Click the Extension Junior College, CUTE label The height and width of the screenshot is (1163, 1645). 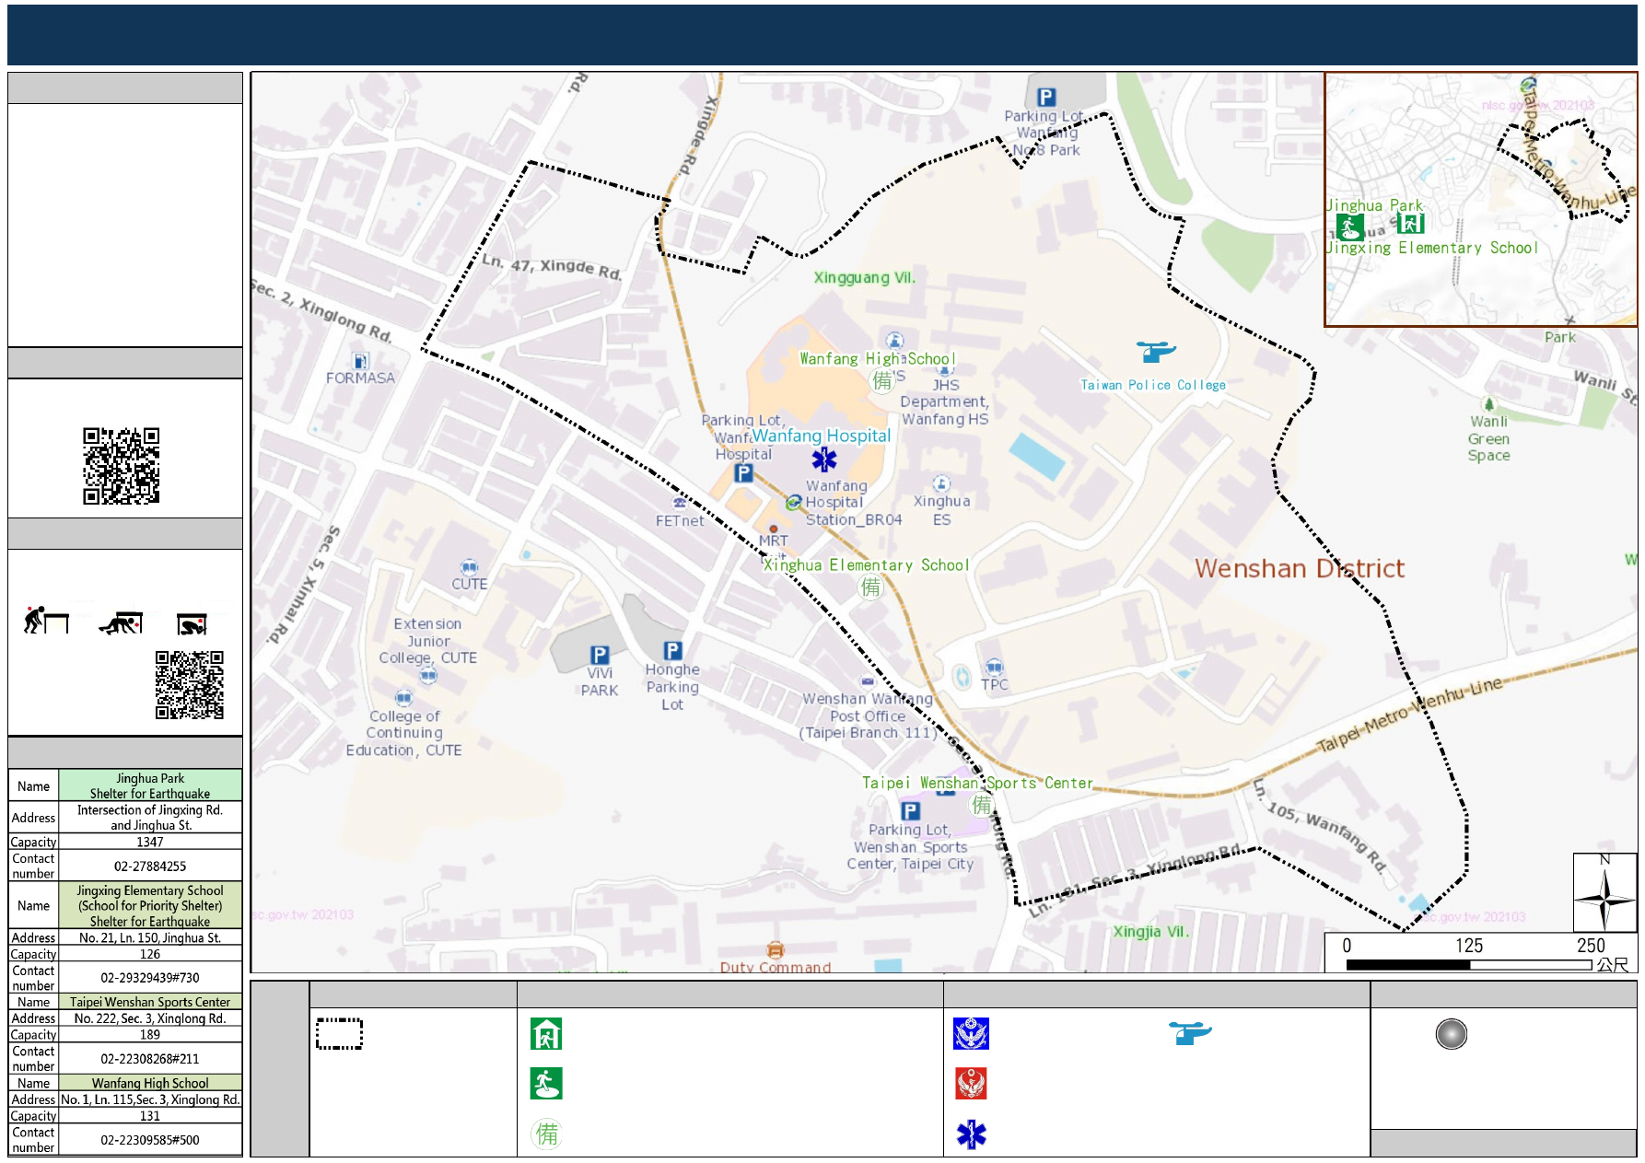click(427, 641)
